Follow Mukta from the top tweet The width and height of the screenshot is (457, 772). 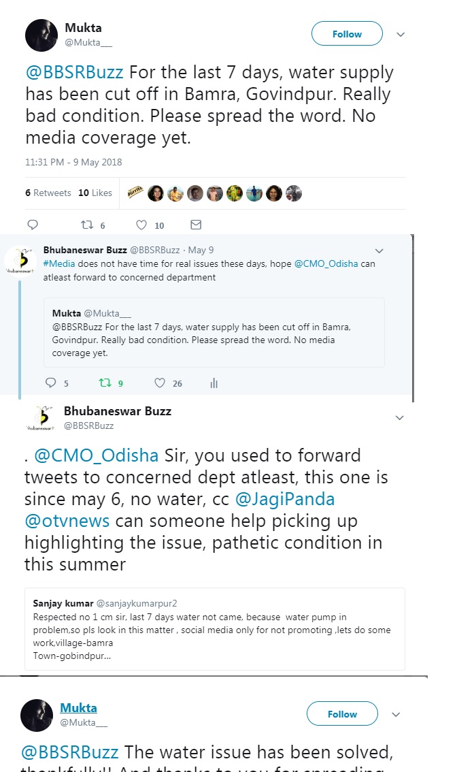click(x=347, y=34)
